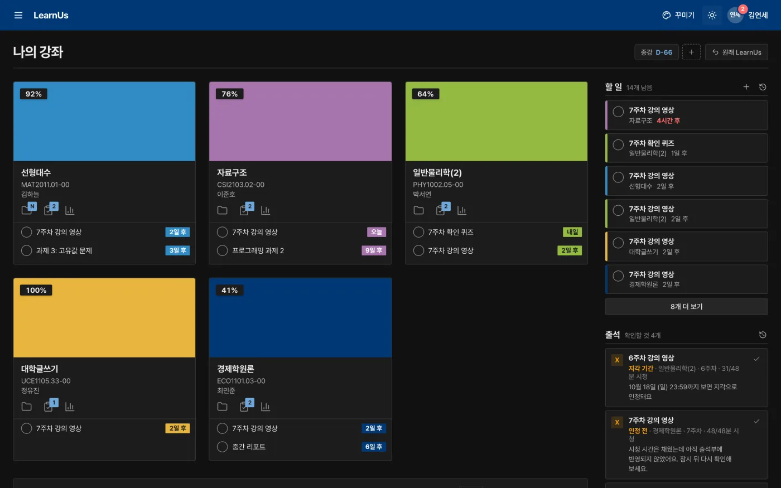Open the green 일반물리학(2) course banner
The height and width of the screenshot is (488, 781).
(x=496, y=122)
